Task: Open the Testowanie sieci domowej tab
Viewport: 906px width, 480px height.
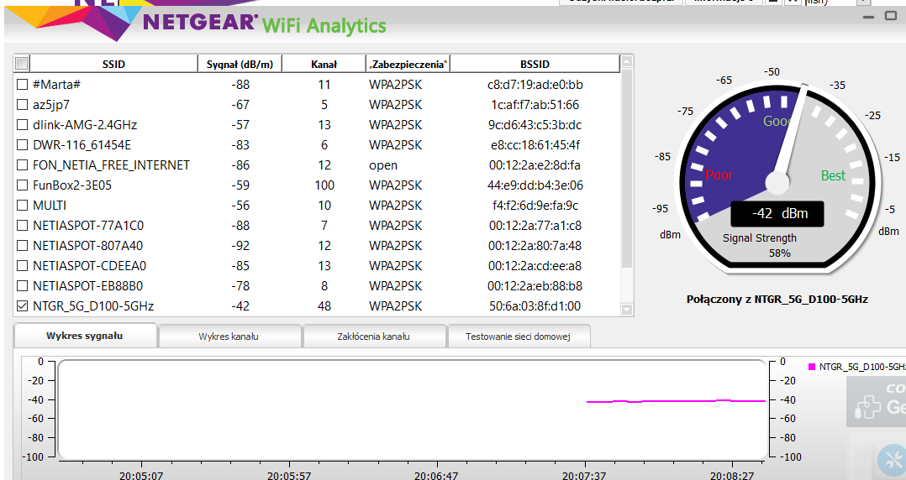Action: (x=518, y=337)
